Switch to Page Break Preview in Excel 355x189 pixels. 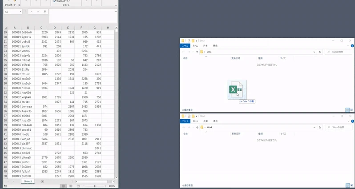78,186
